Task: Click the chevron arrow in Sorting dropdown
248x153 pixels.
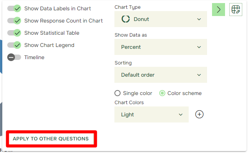Action: coord(199,75)
